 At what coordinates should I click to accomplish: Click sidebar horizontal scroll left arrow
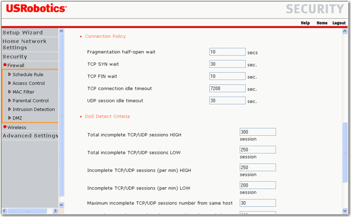5,211
